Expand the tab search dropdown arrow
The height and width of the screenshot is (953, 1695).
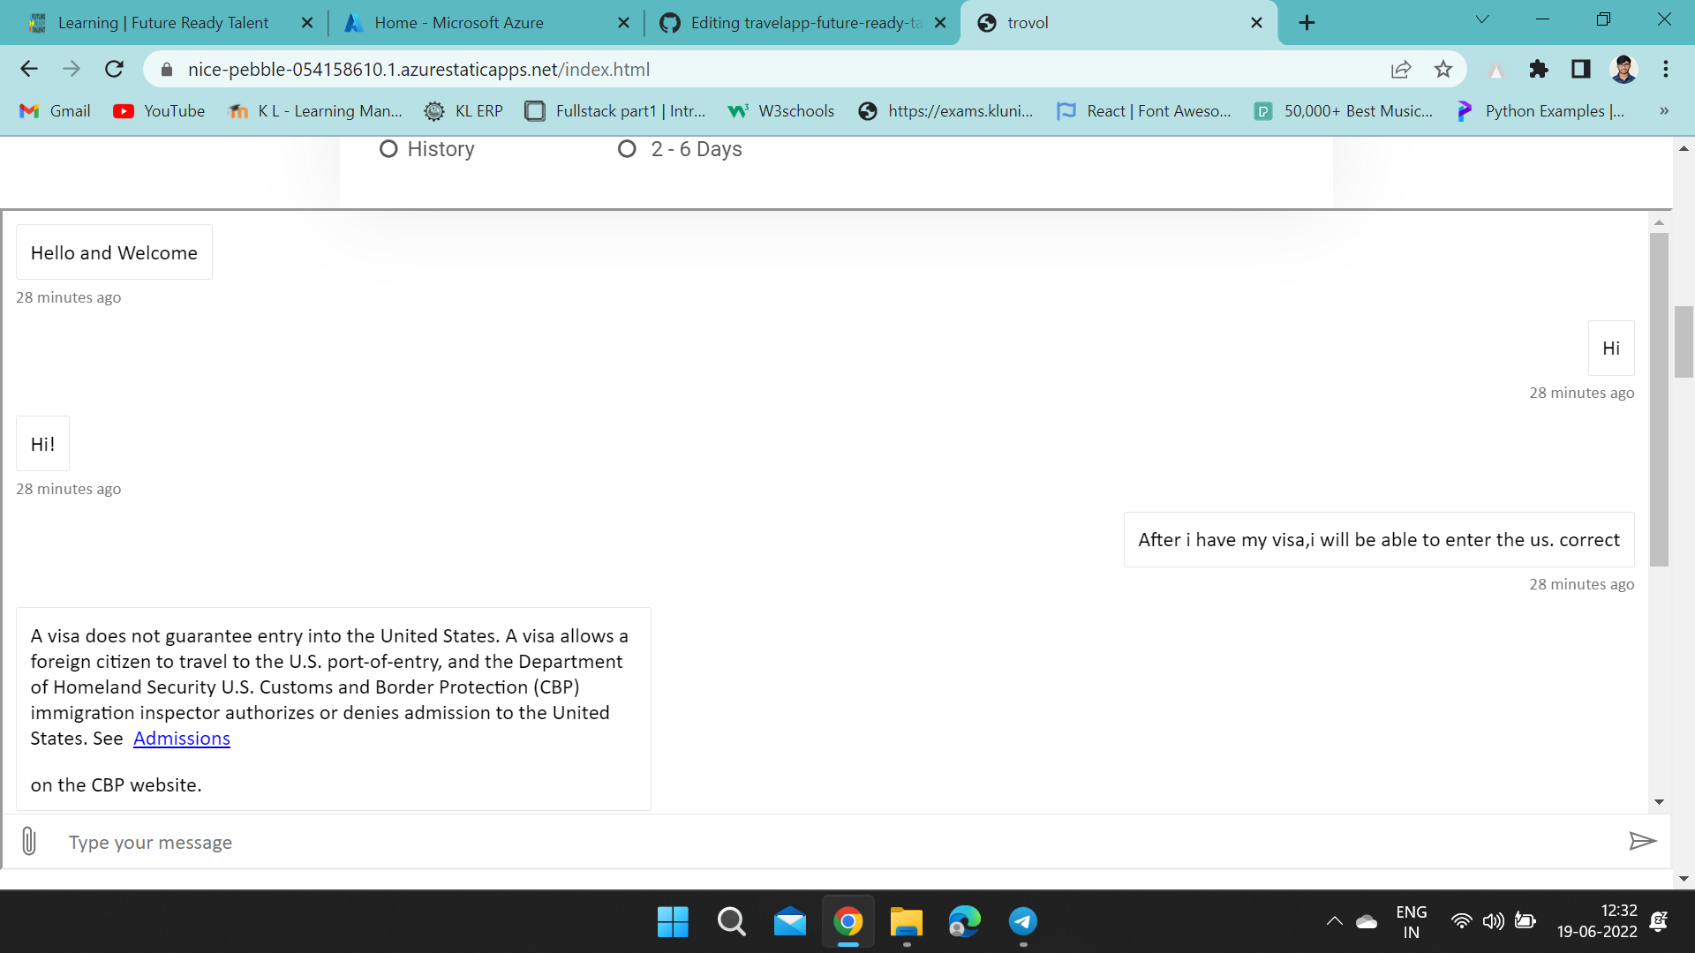[1482, 20]
